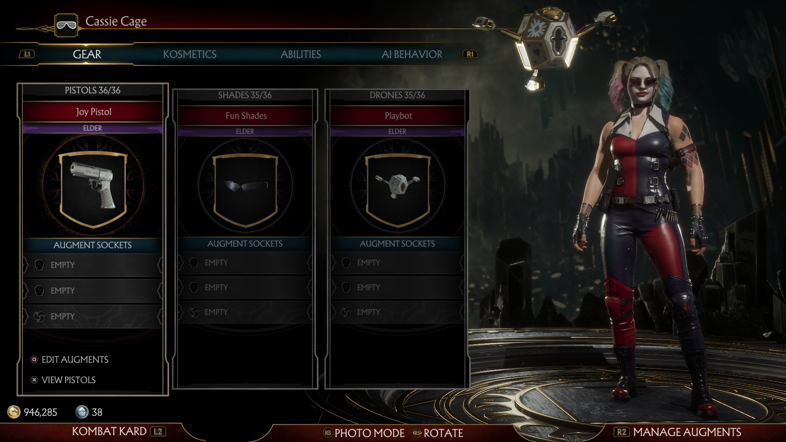The width and height of the screenshot is (786, 442).
Task: Open the Kosmetics tab
Action: (x=190, y=54)
